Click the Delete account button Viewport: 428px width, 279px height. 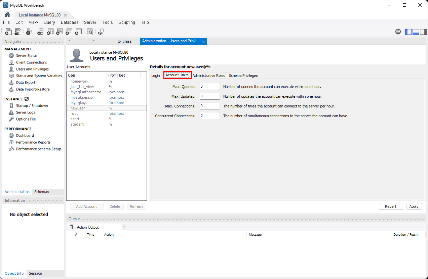click(115, 206)
